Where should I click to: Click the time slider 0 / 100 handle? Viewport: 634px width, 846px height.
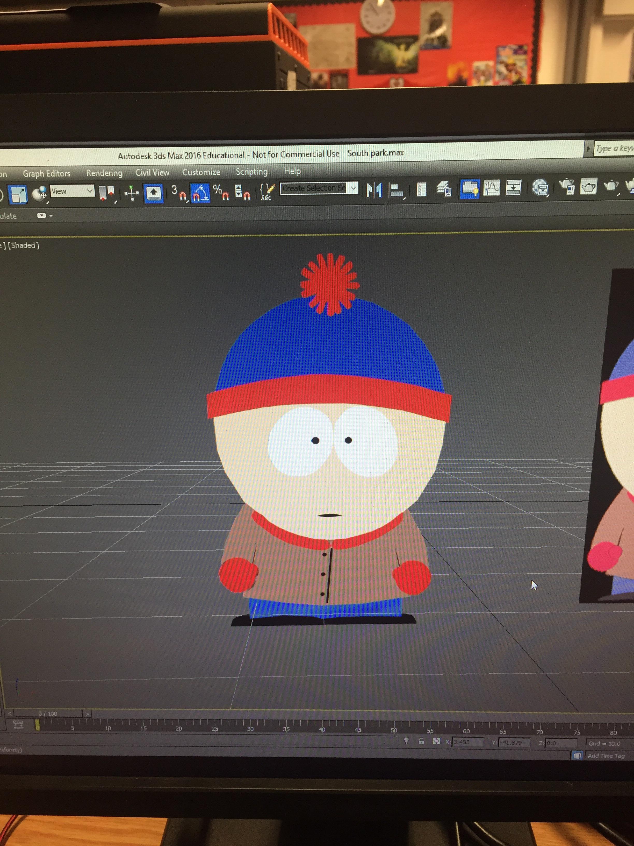point(48,714)
